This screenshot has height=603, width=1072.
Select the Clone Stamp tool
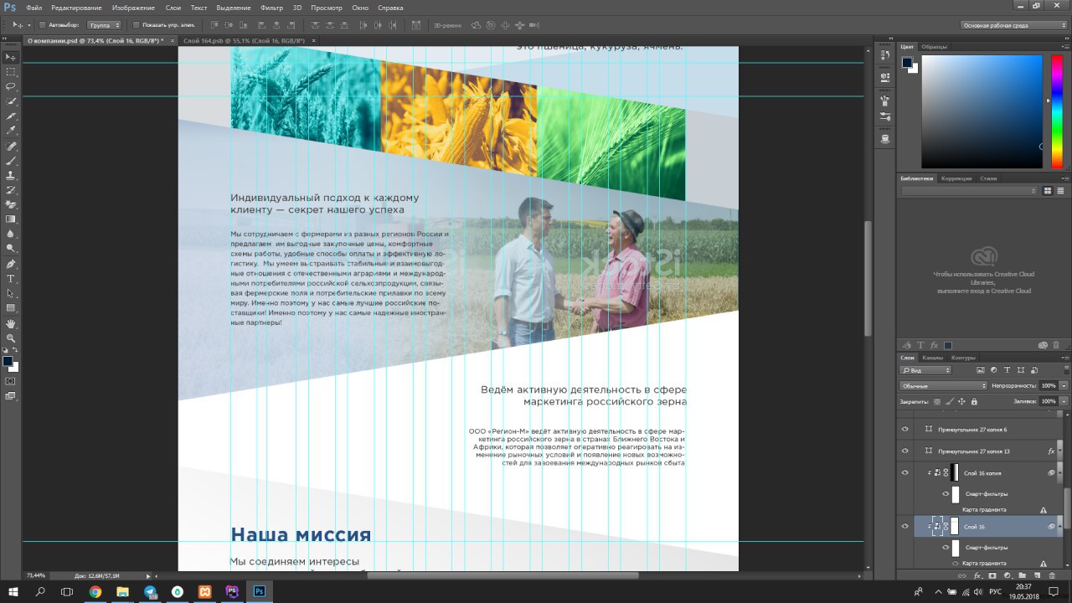[11, 175]
